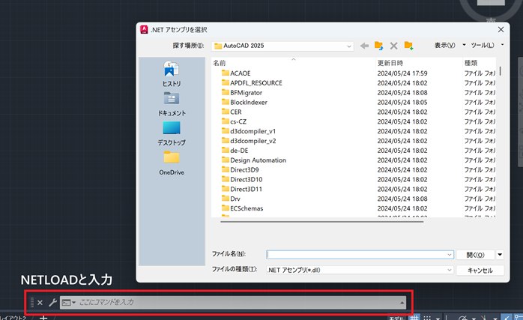523x320 pixels.
Task: Click the Cancel (キャンセル) button
Action: [480, 271]
